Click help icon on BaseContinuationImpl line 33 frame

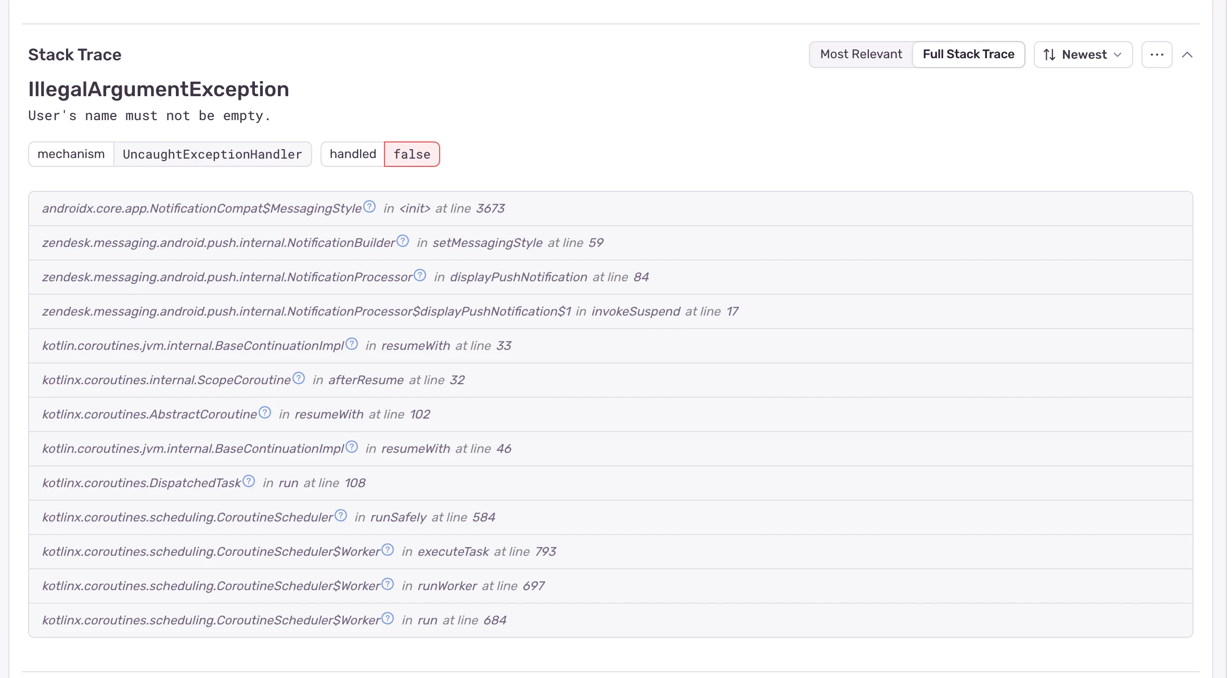[x=352, y=344]
